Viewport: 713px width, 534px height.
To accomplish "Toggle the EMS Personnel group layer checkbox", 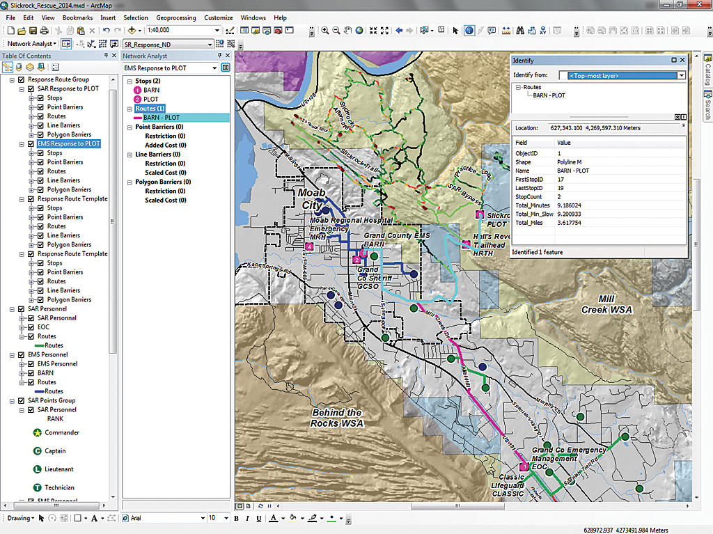I will (20, 355).
